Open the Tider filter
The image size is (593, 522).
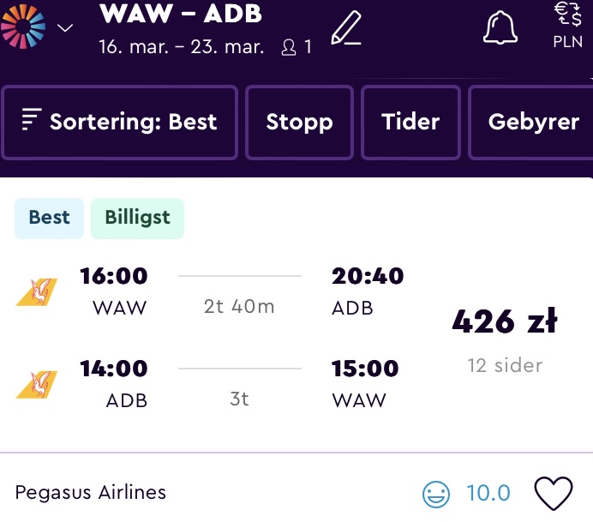pyautogui.click(x=410, y=122)
